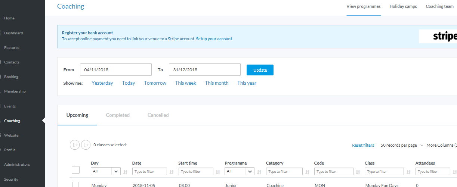Screen dimensions: 457x187
Task: Check the Monday 2018-11-05 row checkbox
Action: point(75,185)
